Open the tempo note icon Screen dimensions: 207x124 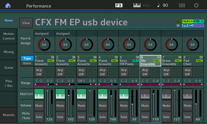[158, 5]
